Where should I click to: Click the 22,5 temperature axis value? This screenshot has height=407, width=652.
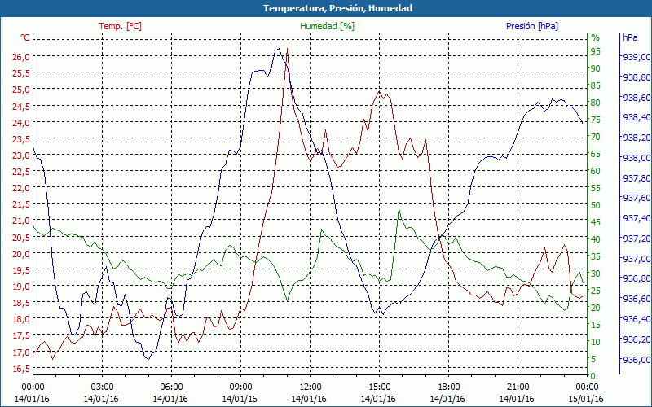coord(22,172)
